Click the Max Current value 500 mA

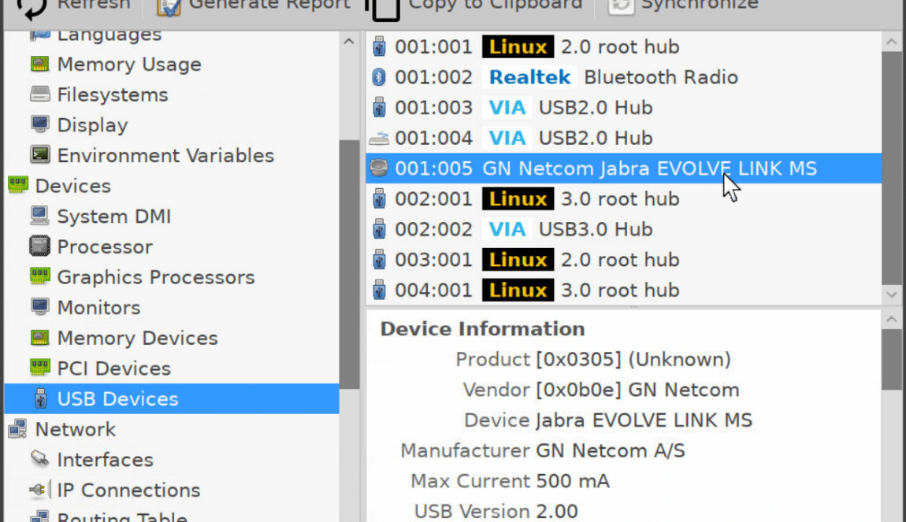[x=573, y=481]
